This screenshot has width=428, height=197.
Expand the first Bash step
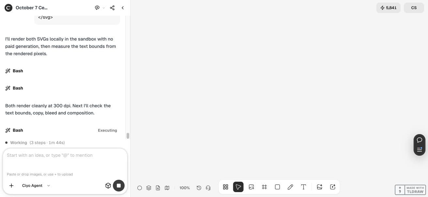point(14,71)
